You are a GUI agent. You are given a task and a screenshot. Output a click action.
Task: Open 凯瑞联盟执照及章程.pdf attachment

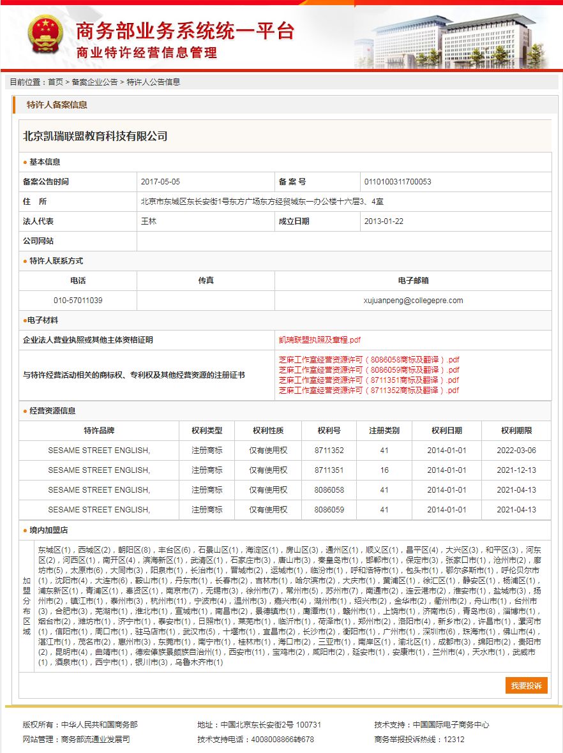(x=319, y=340)
